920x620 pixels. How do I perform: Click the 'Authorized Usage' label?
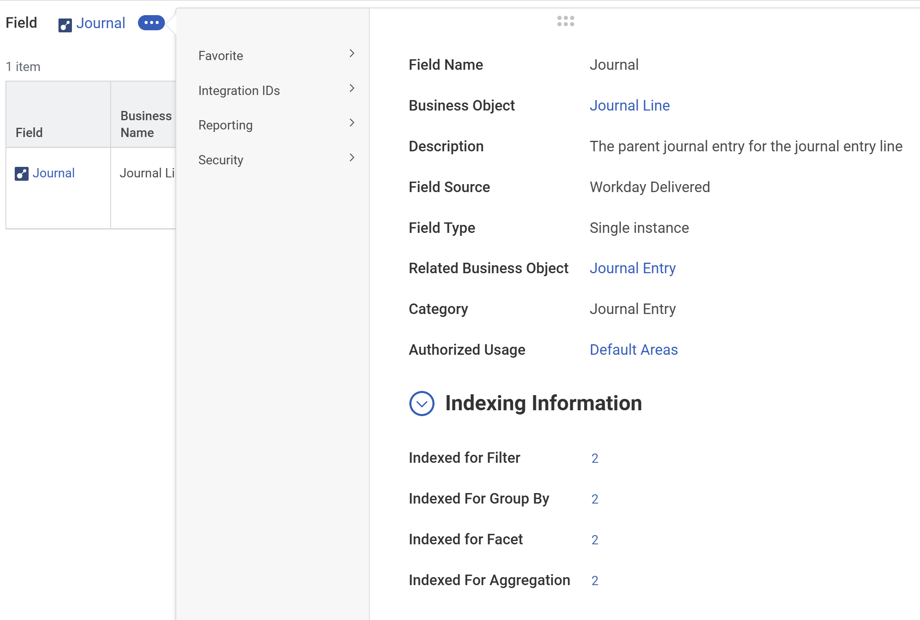coord(467,350)
